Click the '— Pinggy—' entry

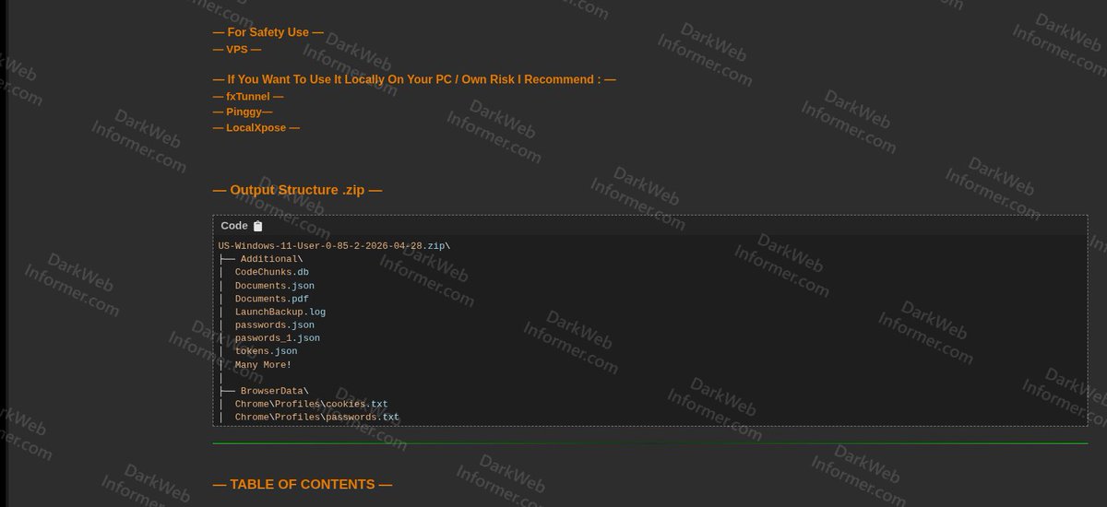pos(243,112)
